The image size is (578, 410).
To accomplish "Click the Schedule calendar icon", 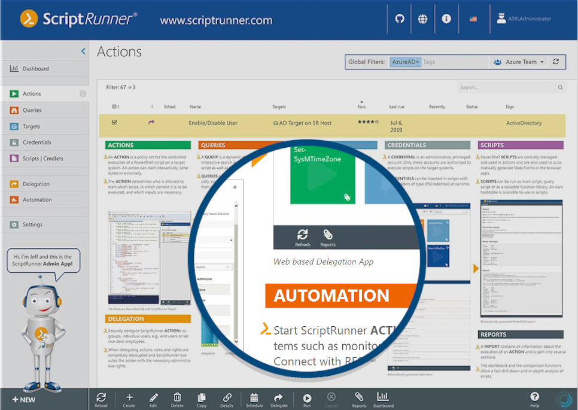I will [x=254, y=397].
